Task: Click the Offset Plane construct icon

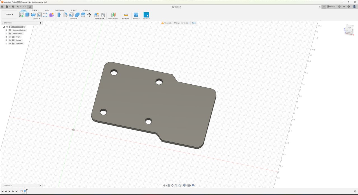Action: [x=113, y=15]
